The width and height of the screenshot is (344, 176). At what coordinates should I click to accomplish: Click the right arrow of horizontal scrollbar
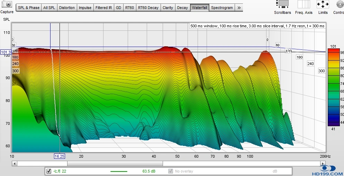click(x=324, y=164)
